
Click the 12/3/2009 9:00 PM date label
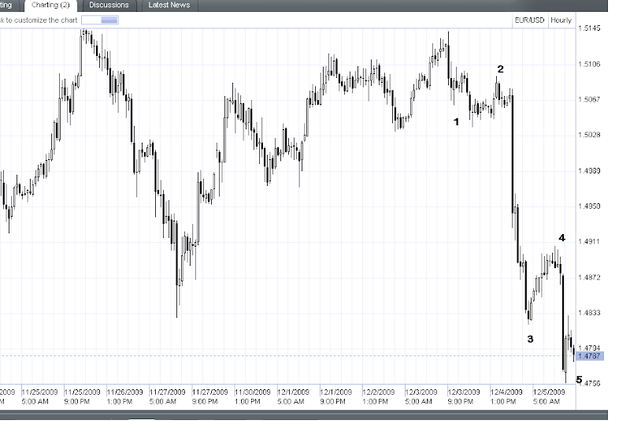pos(464,396)
